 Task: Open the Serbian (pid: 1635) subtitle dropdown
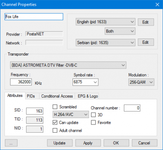pyautogui.click(x=106, y=43)
